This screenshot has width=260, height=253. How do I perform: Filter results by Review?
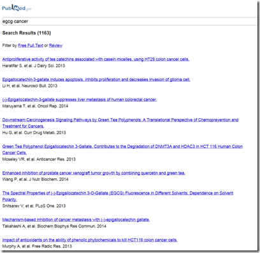(55, 45)
